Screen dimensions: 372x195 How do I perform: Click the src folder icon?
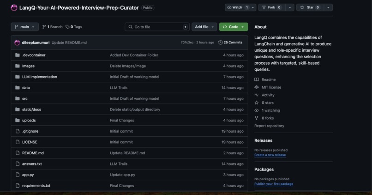[x=18, y=98]
